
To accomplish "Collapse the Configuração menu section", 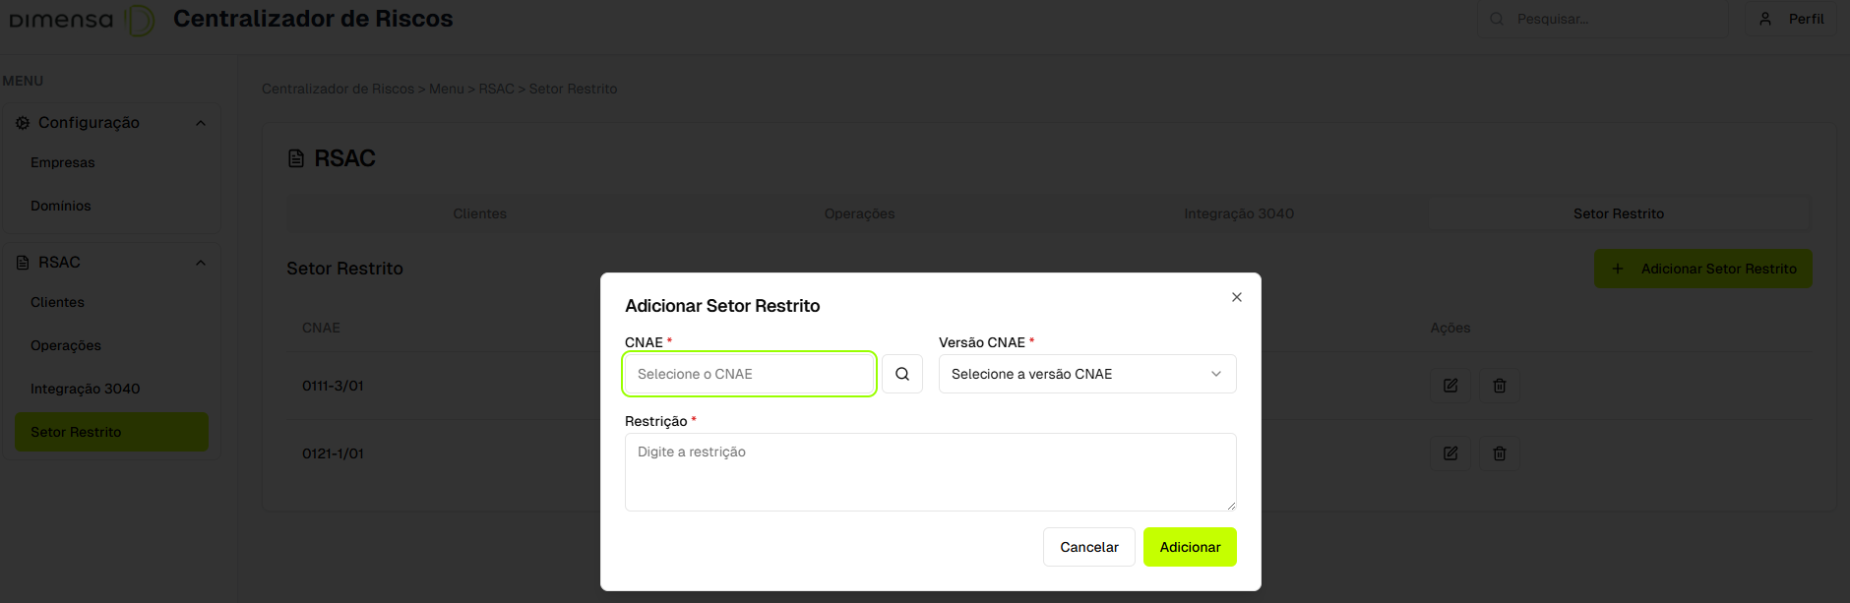I will 201,123.
